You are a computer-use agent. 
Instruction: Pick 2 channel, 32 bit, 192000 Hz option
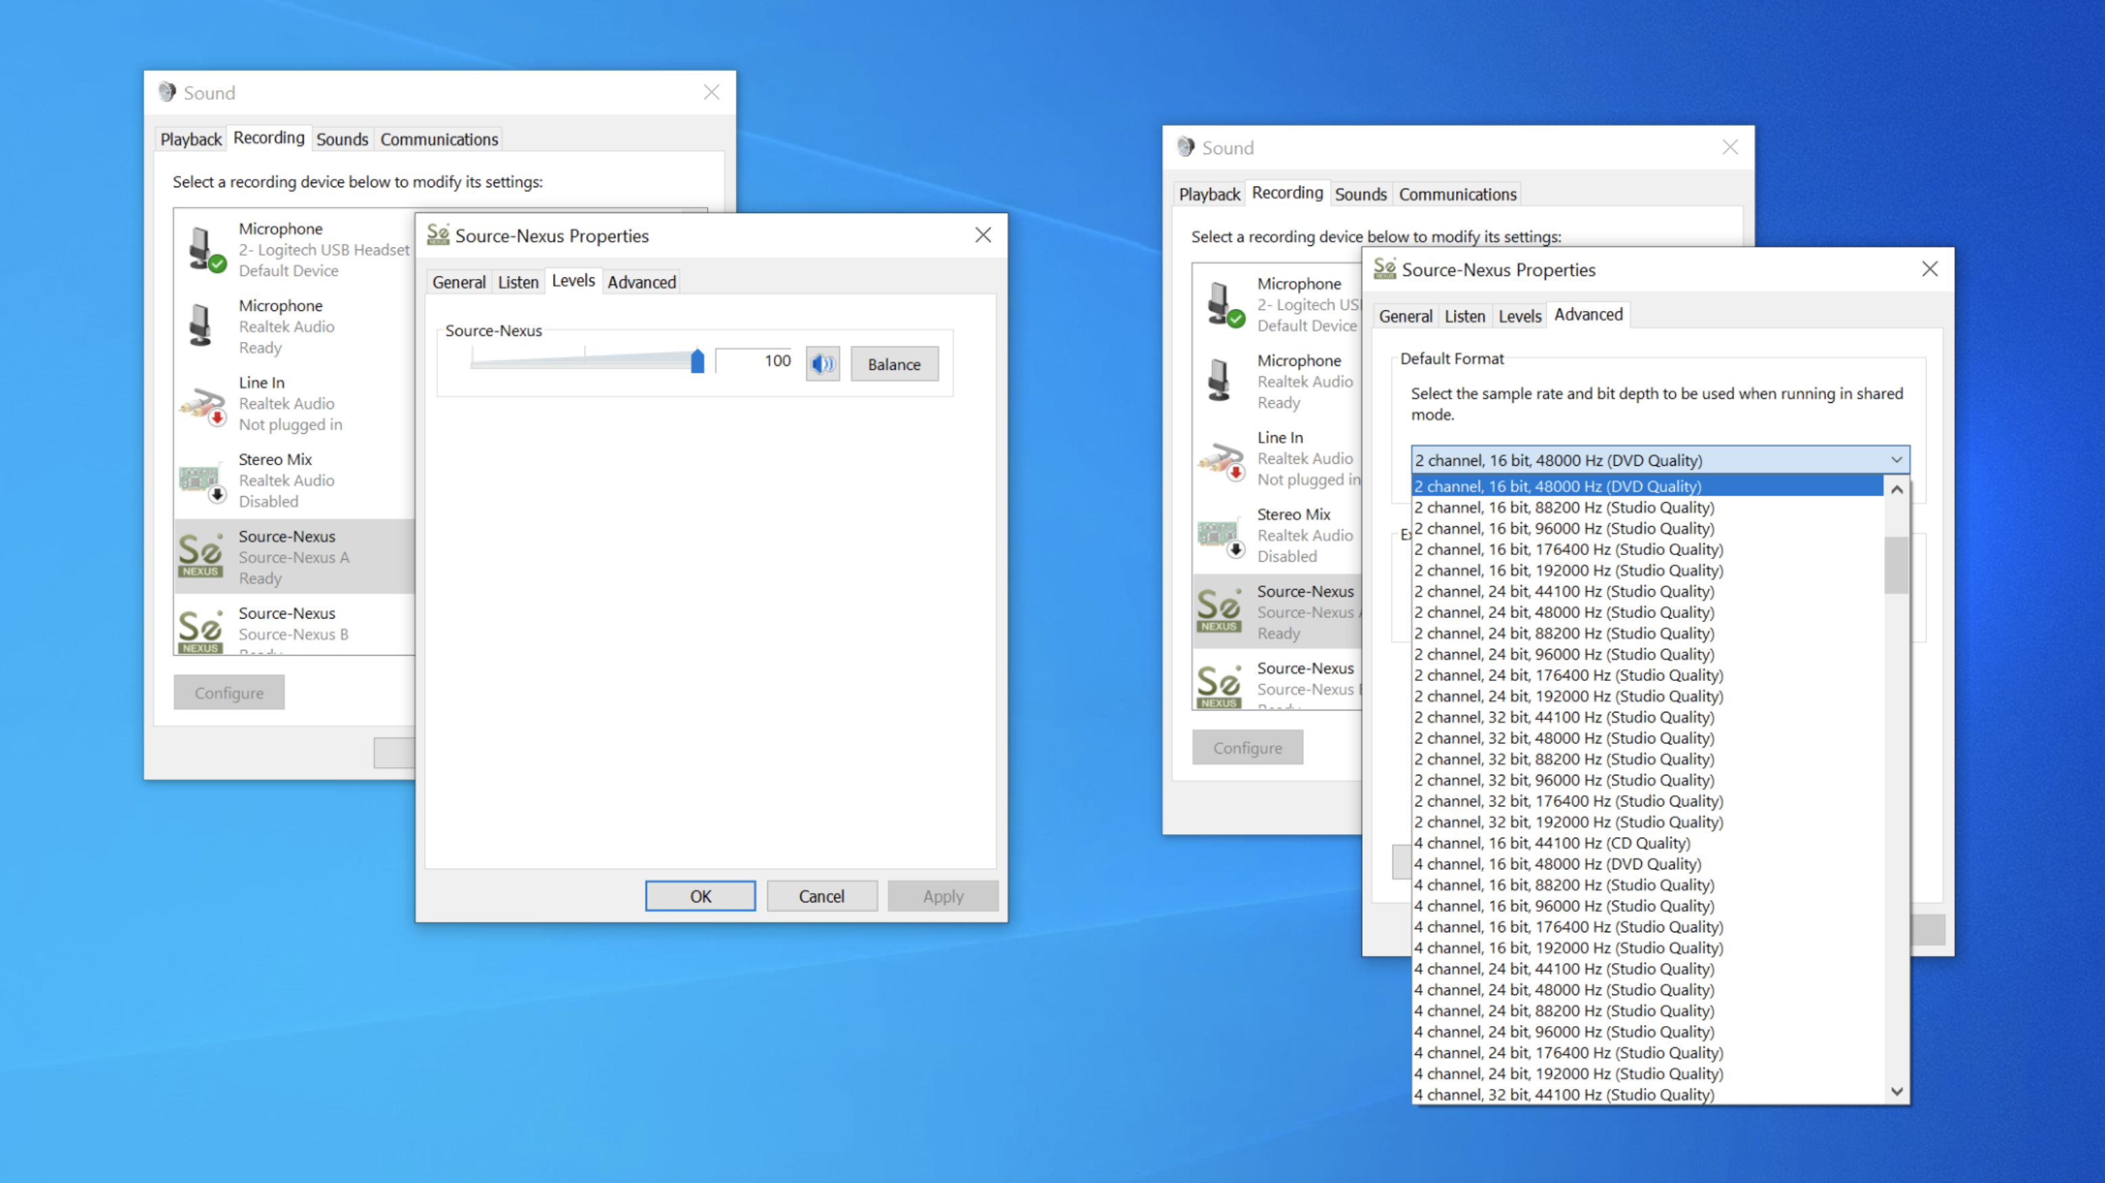tap(1568, 822)
